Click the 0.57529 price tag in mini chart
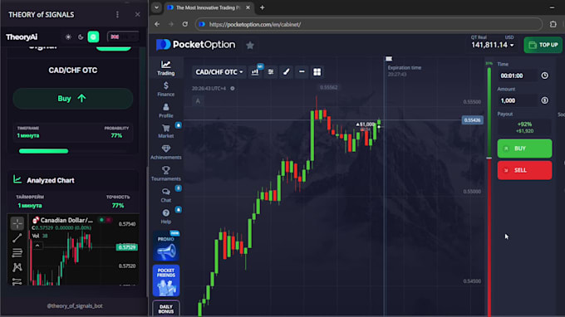Screen dimensions: 565x317 point(127,247)
